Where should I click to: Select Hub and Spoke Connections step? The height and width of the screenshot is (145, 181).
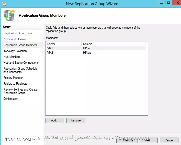pos(21,63)
